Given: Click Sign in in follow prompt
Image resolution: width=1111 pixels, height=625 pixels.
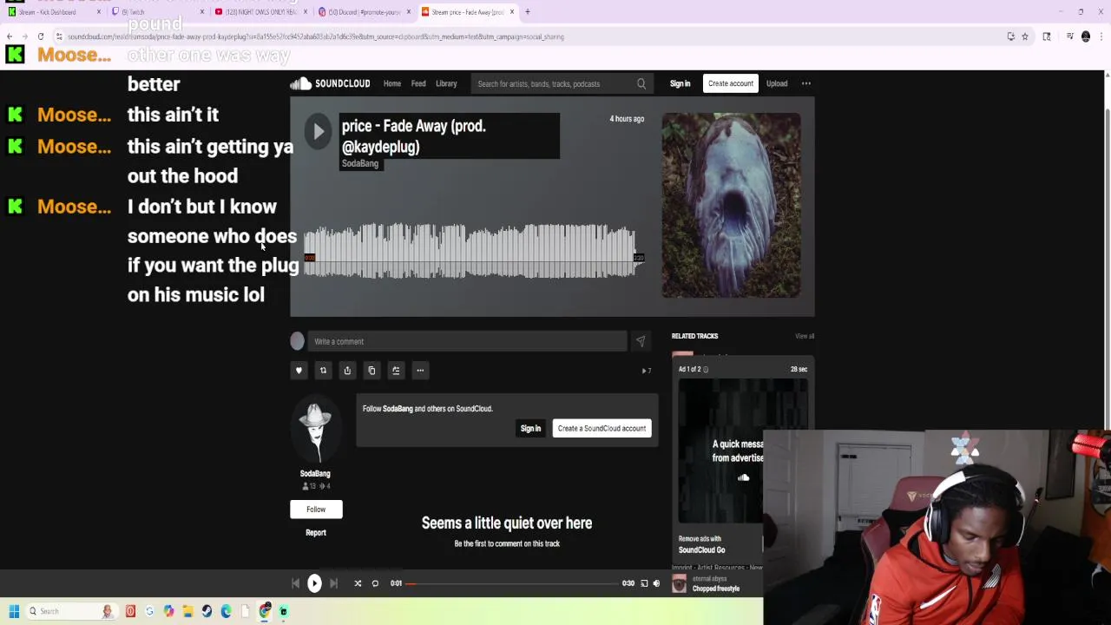Looking at the screenshot, I should (x=530, y=428).
